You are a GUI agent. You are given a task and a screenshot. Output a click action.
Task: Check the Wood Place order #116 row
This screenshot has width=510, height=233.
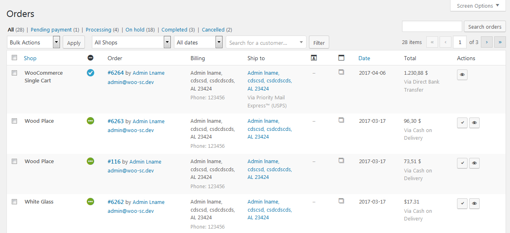14,162
